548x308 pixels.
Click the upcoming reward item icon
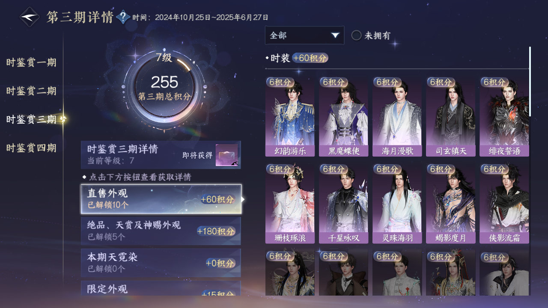[x=226, y=155]
